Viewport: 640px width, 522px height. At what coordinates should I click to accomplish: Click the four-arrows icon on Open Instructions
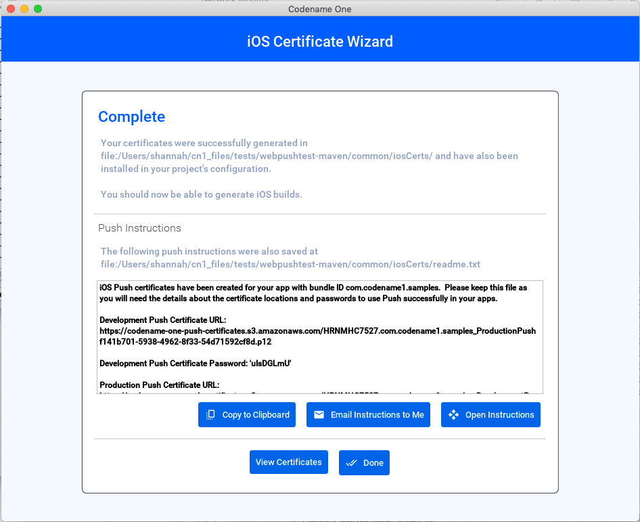pos(453,414)
